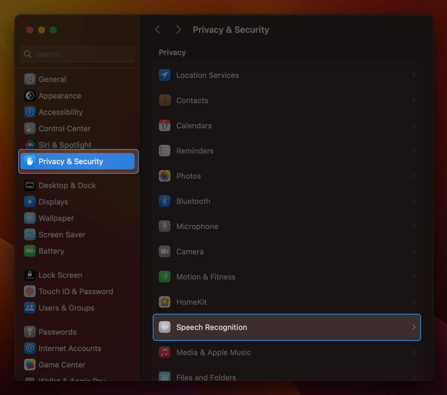Click the Lock Screen padlock icon
Screen dimensions: 447x395
coord(30,275)
